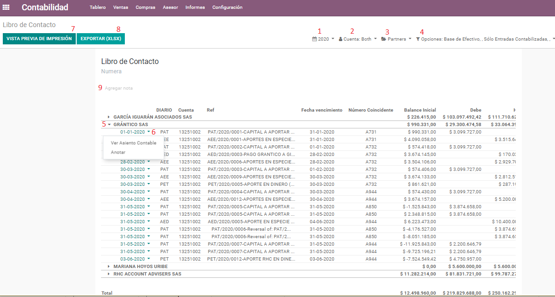This screenshot has height=297, width=555.
Task: Click fecha vencimiento 04-06-2020
Action: pyautogui.click(x=322, y=222)
